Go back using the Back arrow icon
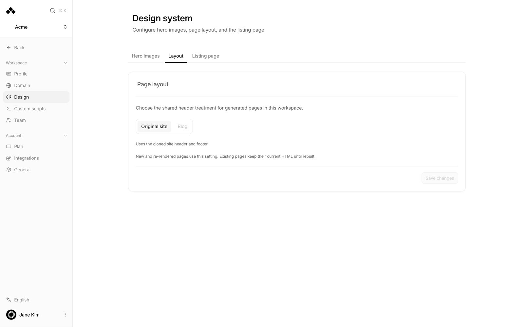 (x=9, y=48)
